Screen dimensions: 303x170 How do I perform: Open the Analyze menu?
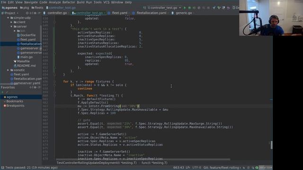point(55,2)
